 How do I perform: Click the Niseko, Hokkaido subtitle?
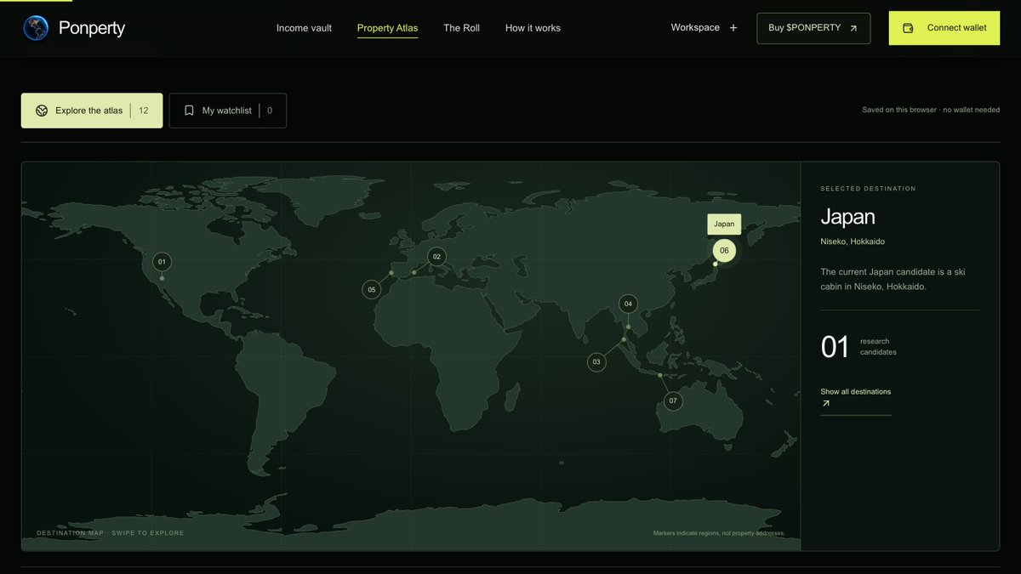click(x=853, y=242)
